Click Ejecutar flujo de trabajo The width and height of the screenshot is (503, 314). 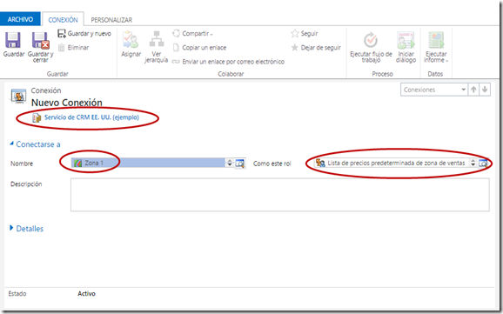point(371,47)
